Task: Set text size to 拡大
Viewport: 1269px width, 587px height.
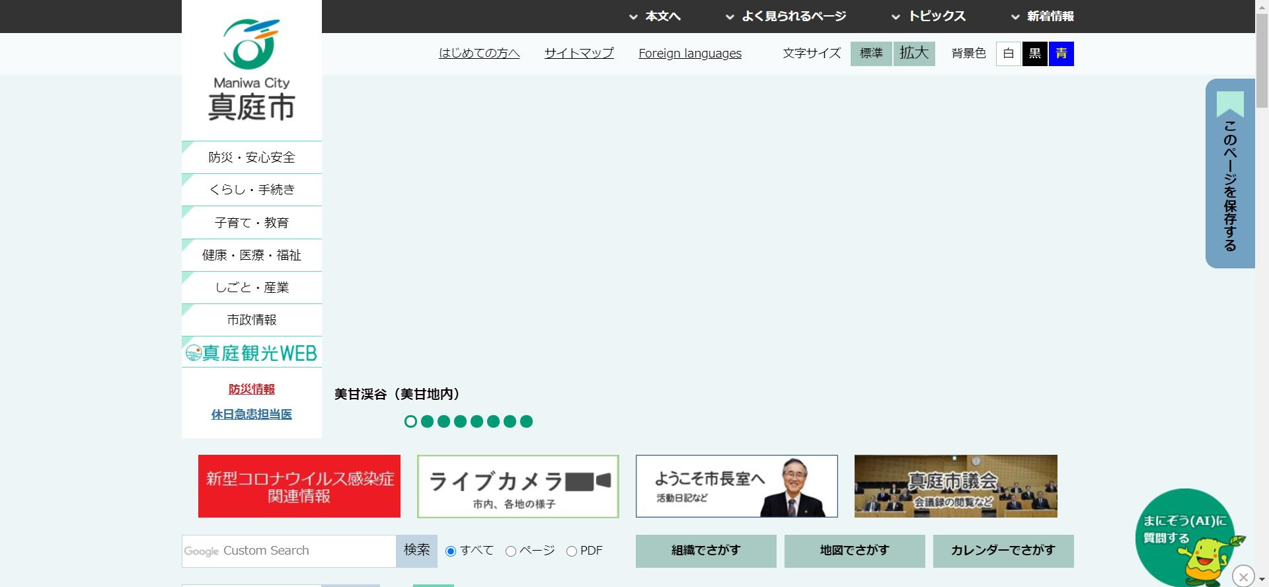Action: (x=914, y=54)
